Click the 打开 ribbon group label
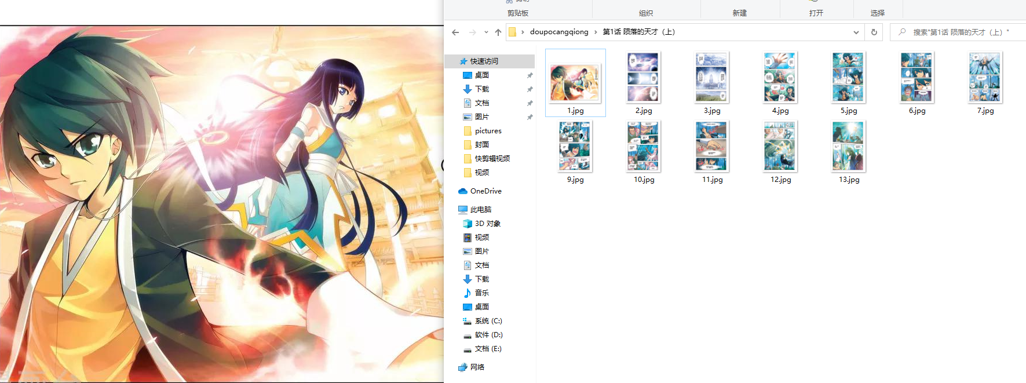Image resolution: width=1026 pixels, height=383 pixels. point(816,13)
